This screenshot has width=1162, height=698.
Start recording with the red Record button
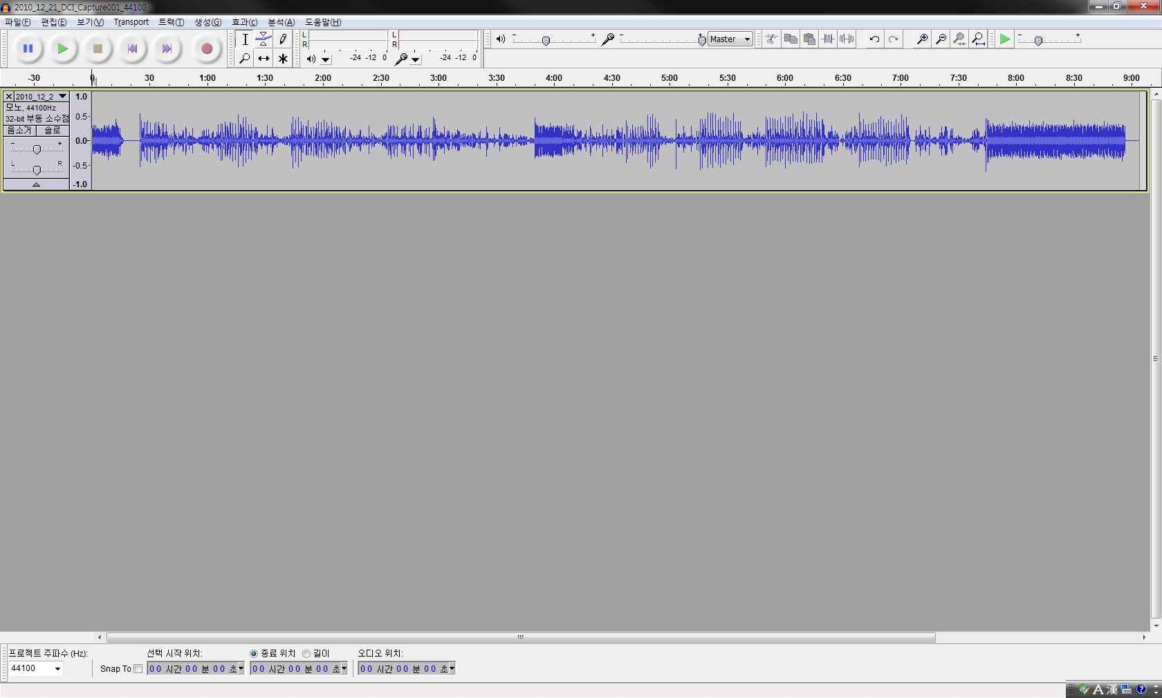pyautogui.click(x=206, y=48)
